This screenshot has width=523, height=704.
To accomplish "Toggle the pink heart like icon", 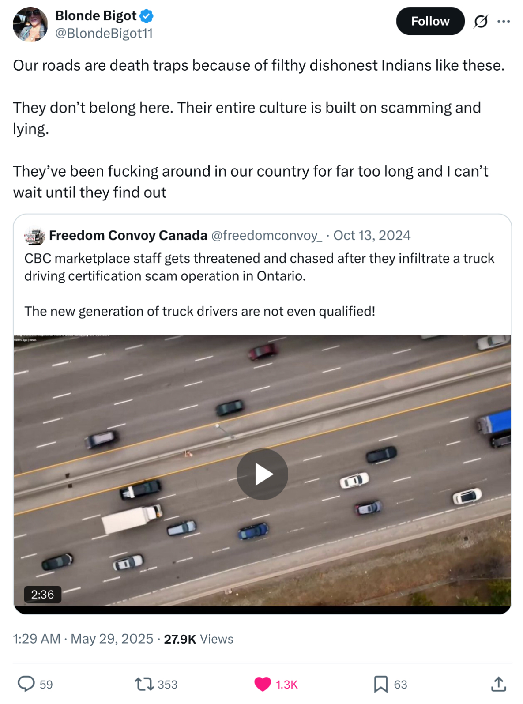I will tap(263, 684).
